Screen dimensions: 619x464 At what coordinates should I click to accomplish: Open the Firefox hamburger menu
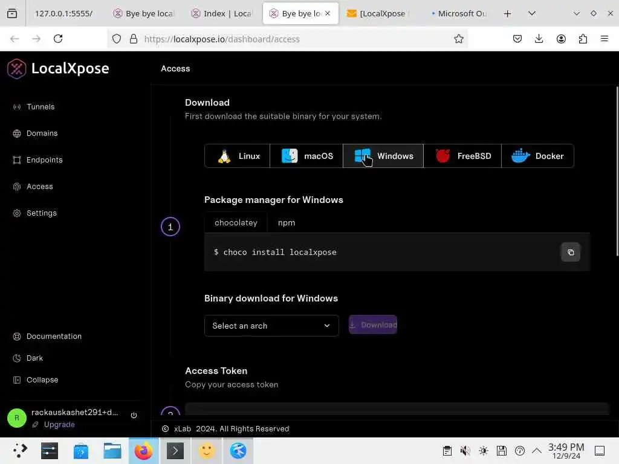pyautogui.click(x=604, y=39)
